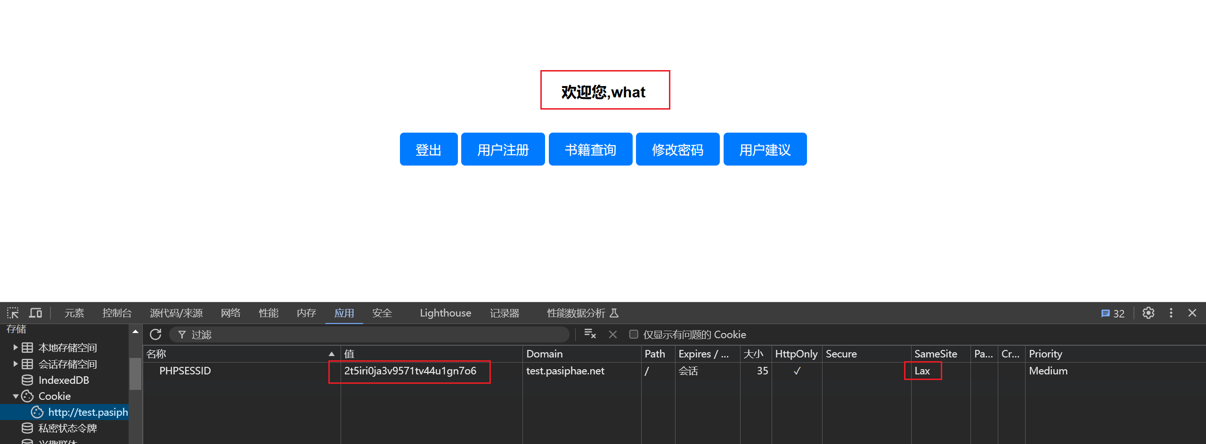Click the experimental flask icon beside performance insights
Screen dimensions: 1206x444
tap(614, 313)
